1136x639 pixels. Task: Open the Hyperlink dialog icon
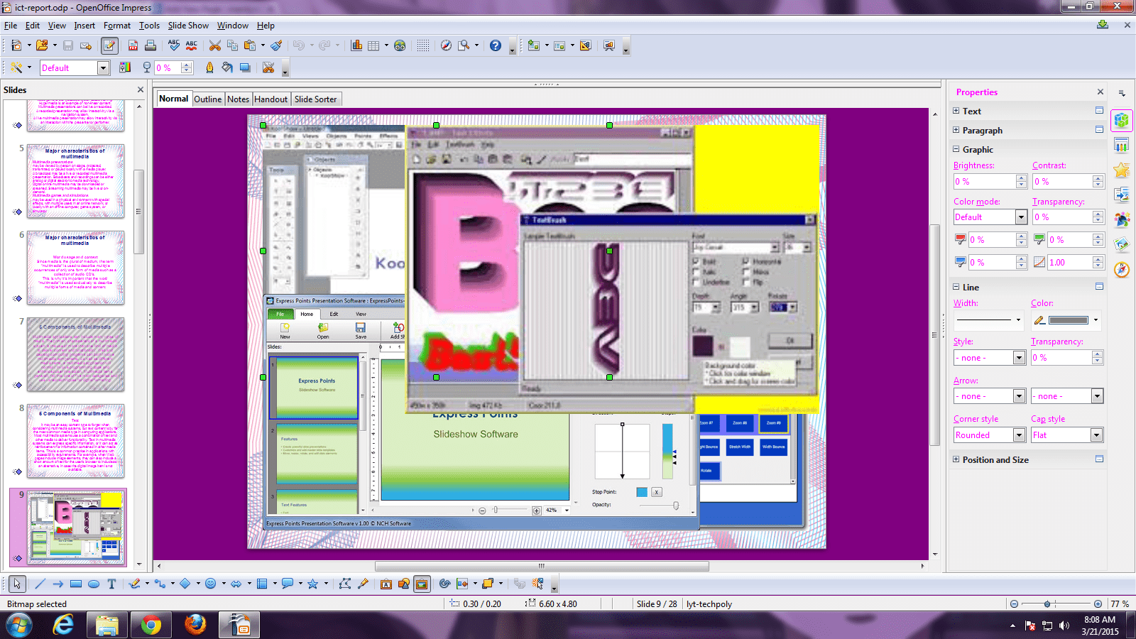[400, 45]
